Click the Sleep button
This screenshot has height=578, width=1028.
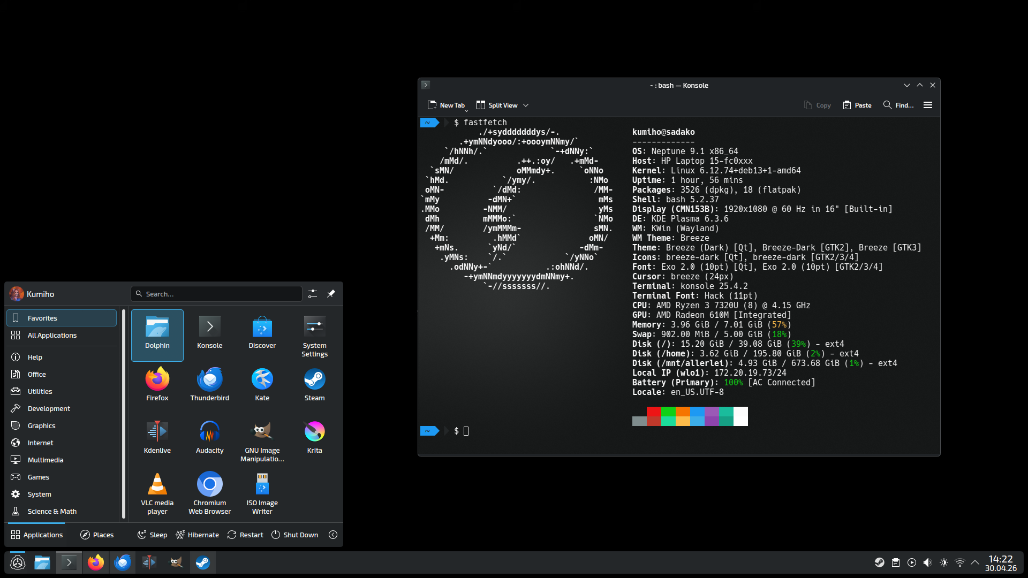[x=153, y=535]
